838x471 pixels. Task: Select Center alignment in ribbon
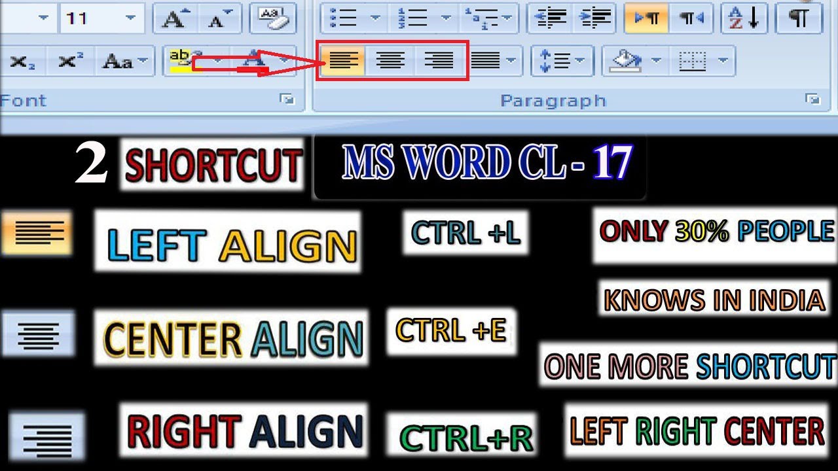pyautogui.click(x=390, y=61)
